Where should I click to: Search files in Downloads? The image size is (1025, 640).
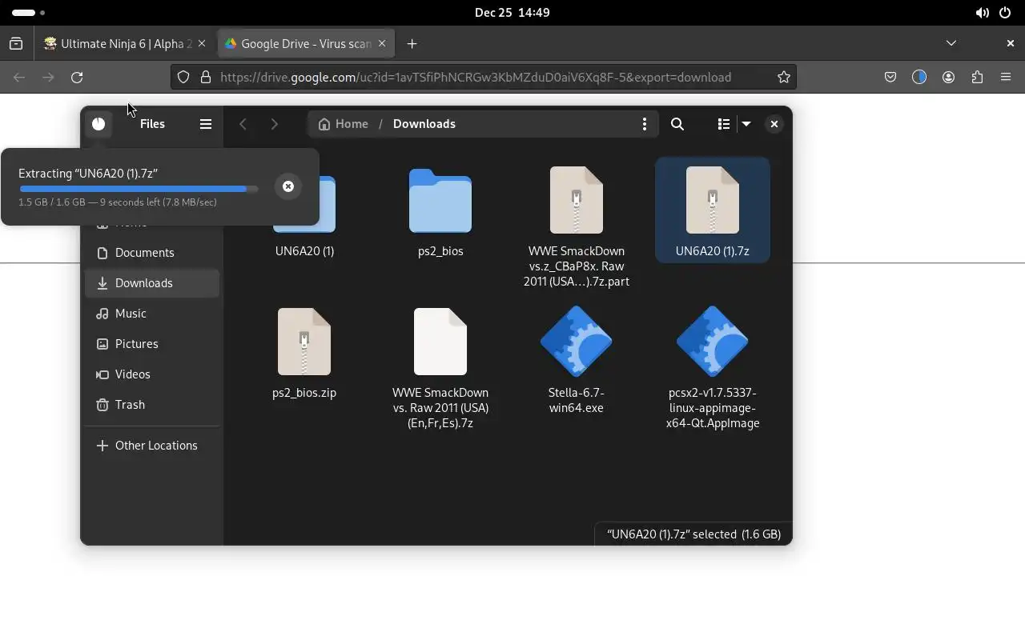point(677,124)
